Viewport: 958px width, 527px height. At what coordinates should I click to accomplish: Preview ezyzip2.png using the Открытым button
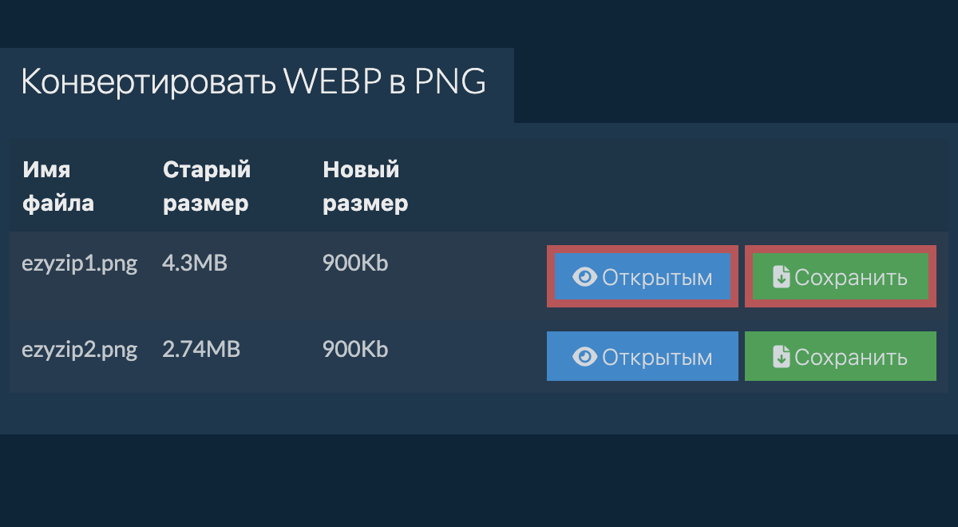[643, 356]
